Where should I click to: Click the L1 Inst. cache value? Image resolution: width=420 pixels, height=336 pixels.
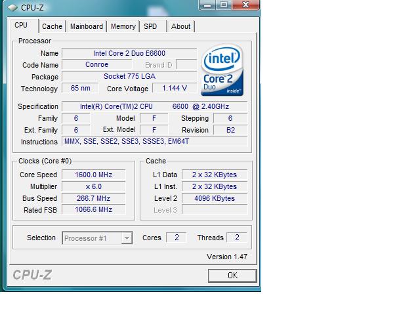pos(215,186)
